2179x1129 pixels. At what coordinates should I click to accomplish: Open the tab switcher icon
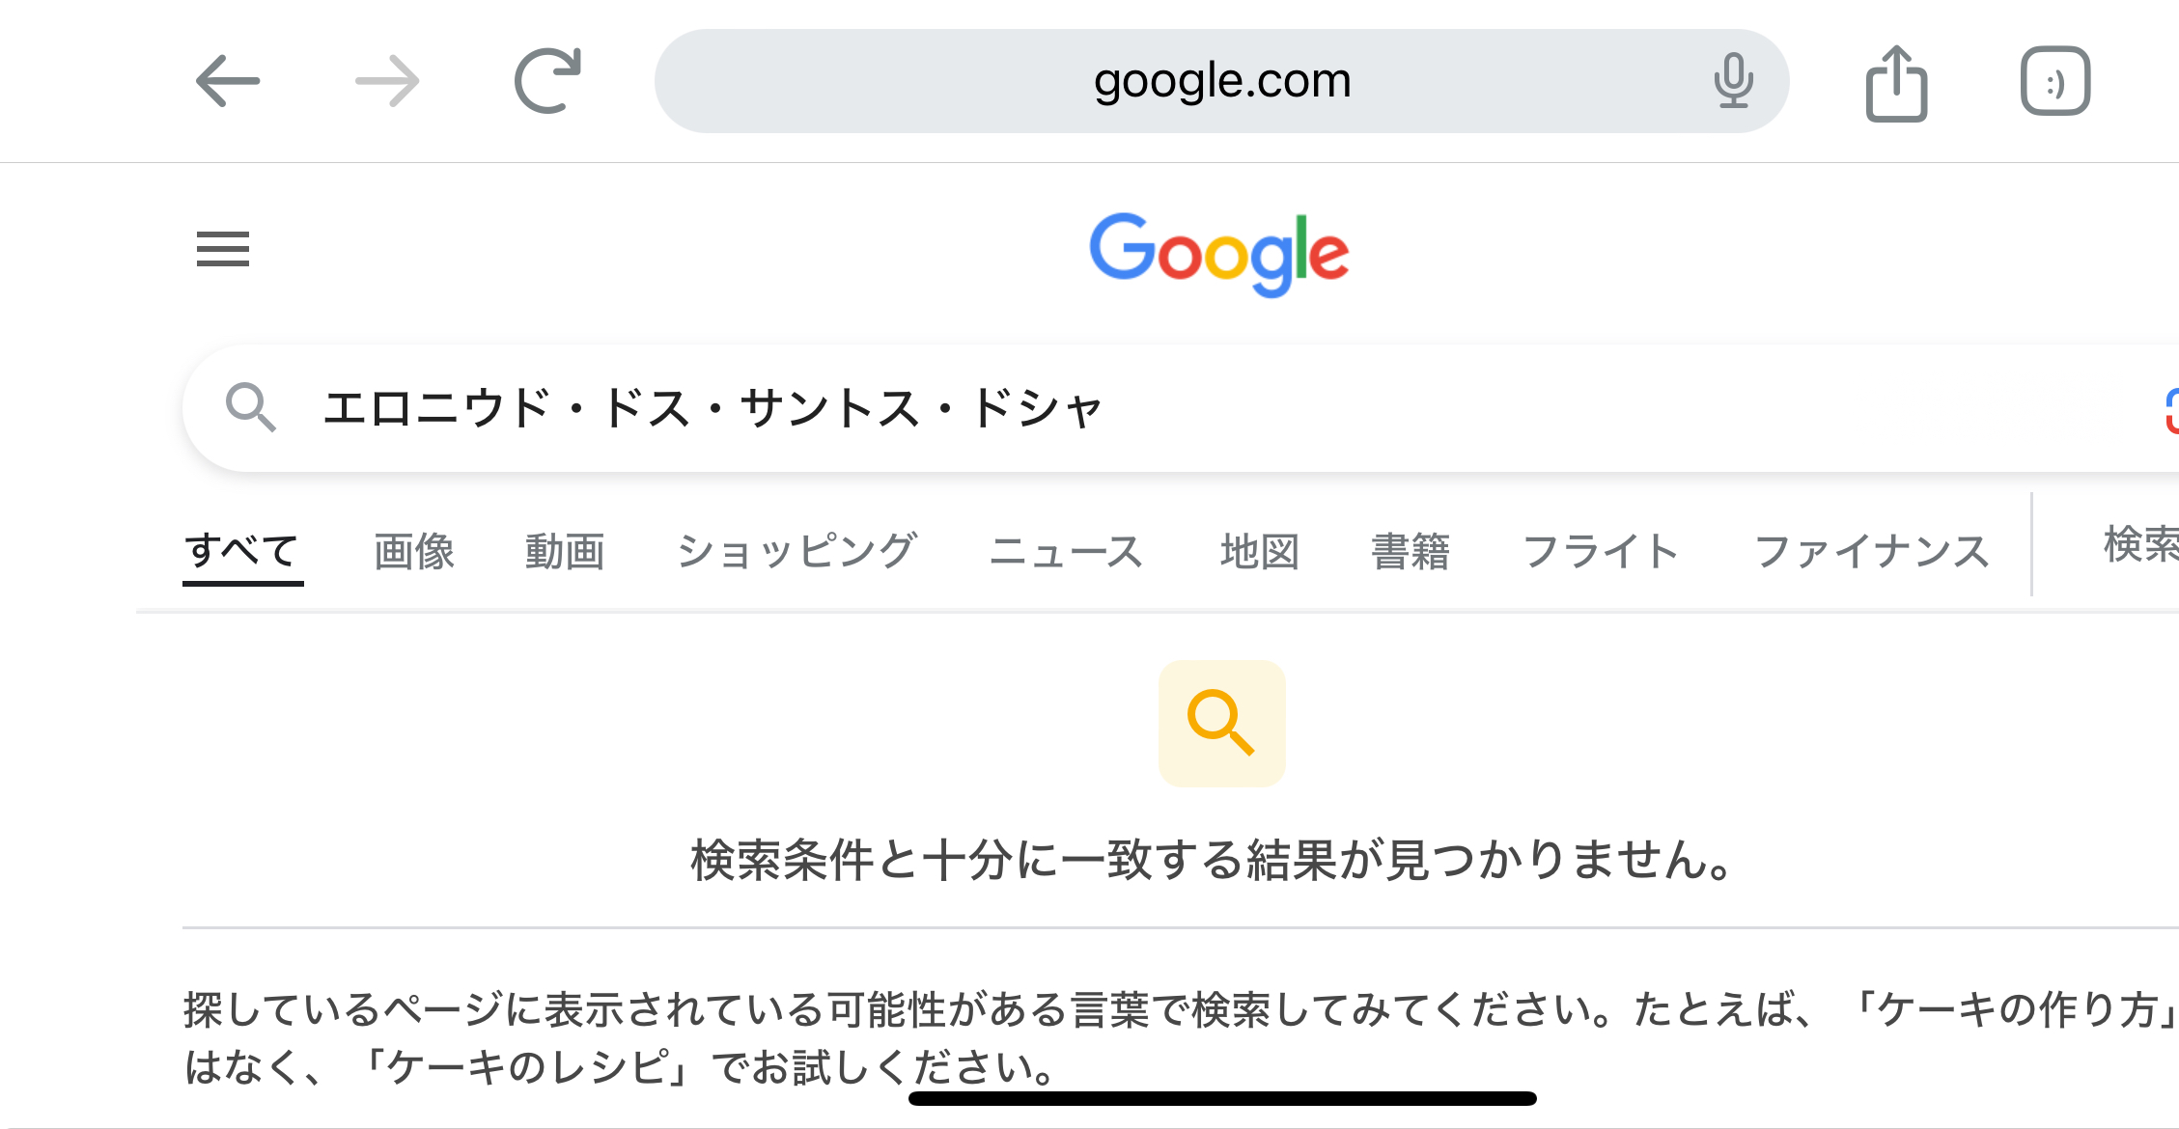click(x=2055, y=81)
